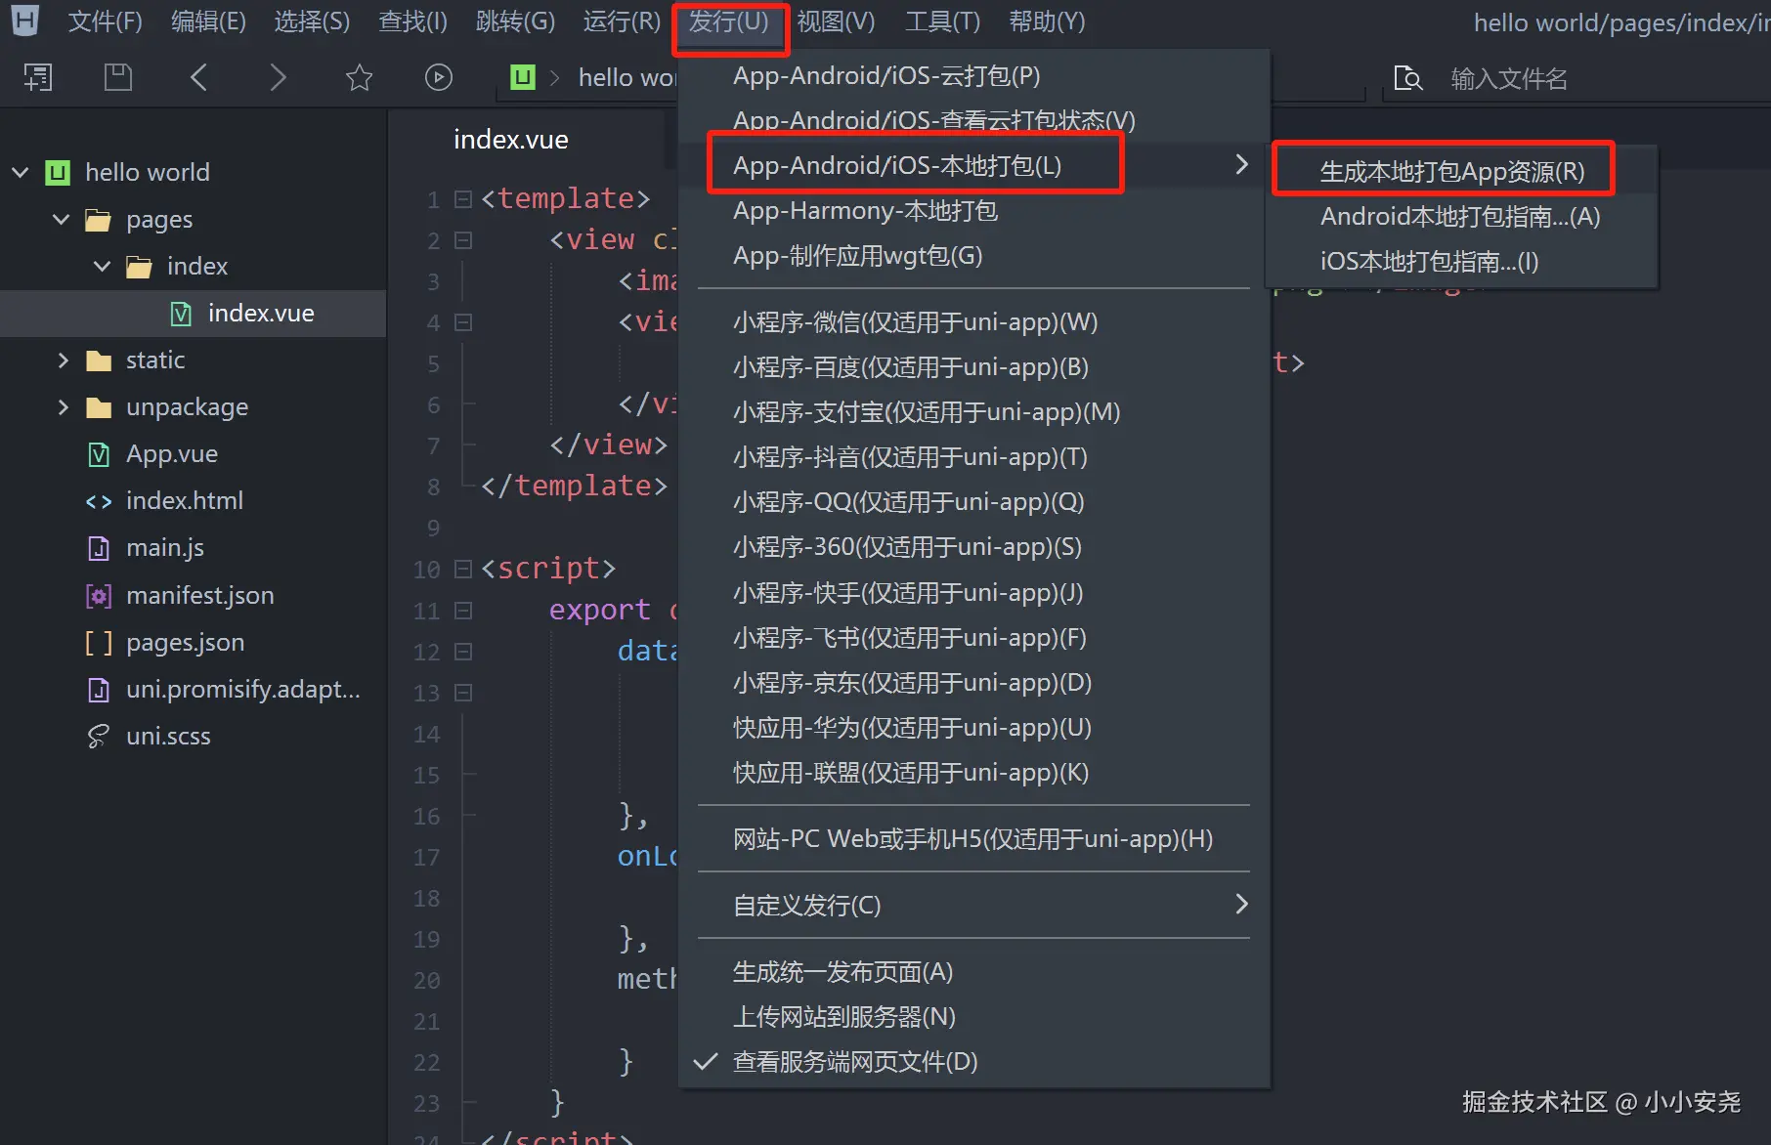The width and height of the screenshot is (1771, 1145).
Task: Click the save file toolbar icon
Action: (x=118, y=77)
